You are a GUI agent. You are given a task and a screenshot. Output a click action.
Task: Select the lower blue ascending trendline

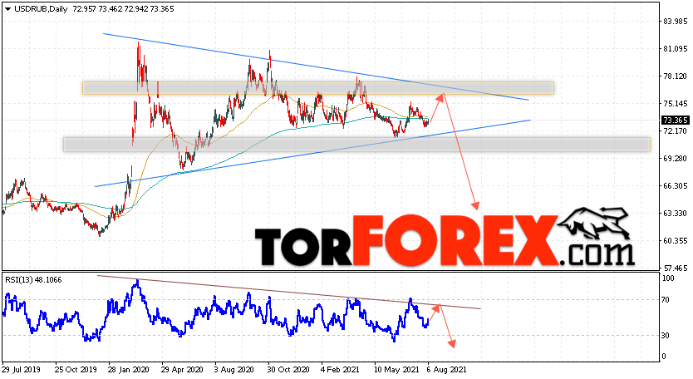coord(312,153)
